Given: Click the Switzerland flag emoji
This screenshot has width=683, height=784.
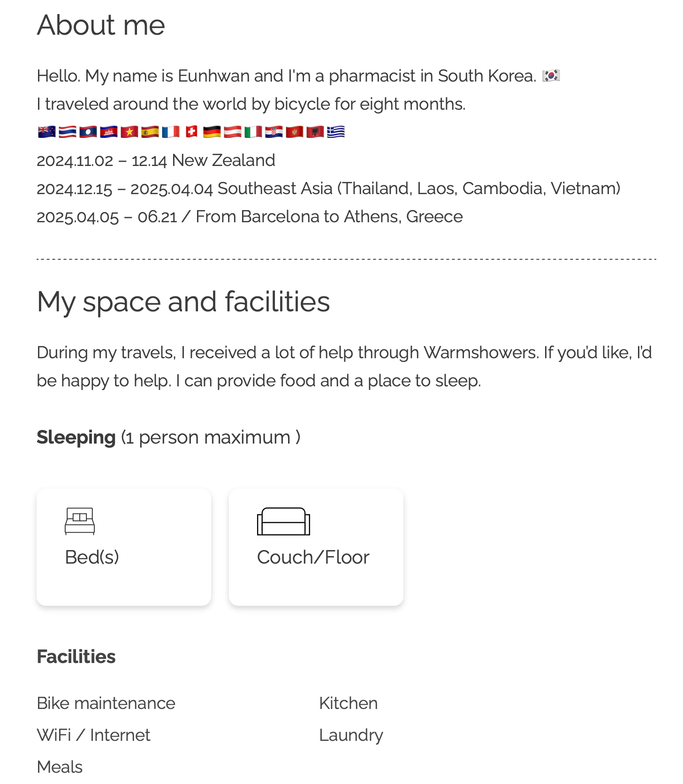Looking at the screenshot, I should pos(191,132).
